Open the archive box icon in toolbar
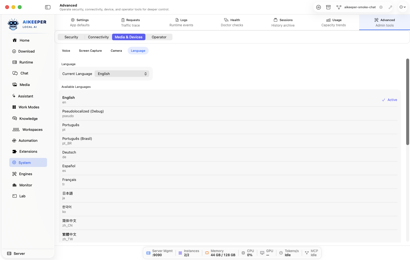Viewport: 410px width, 260px height. coord(328,7)
